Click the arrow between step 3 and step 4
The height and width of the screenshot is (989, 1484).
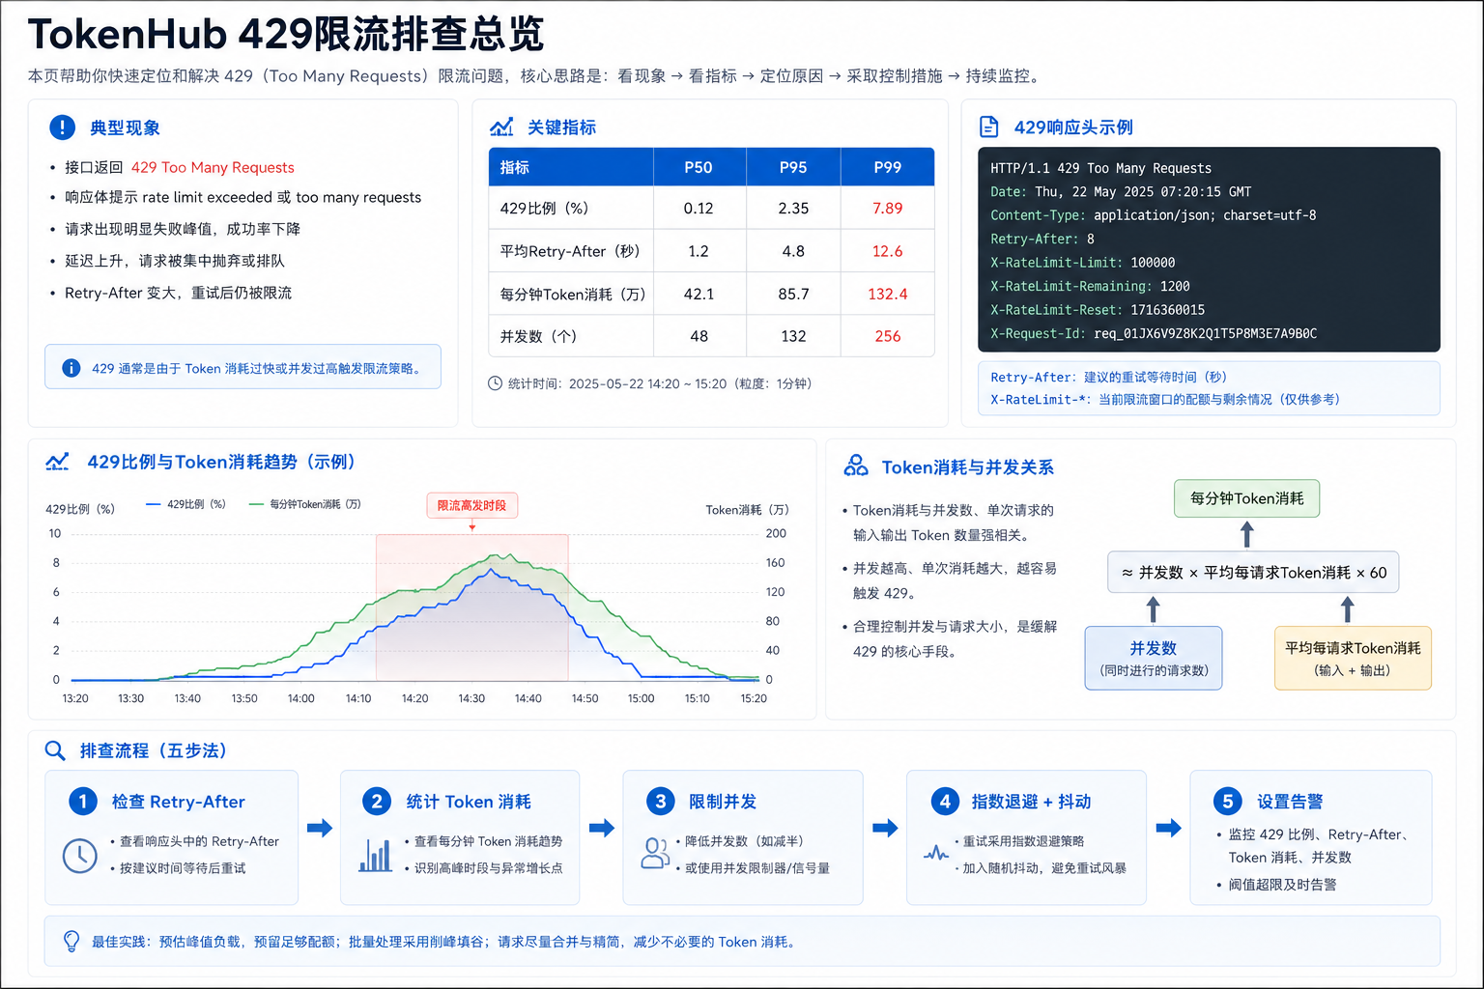pyautogui.click(x=885, y=828)
